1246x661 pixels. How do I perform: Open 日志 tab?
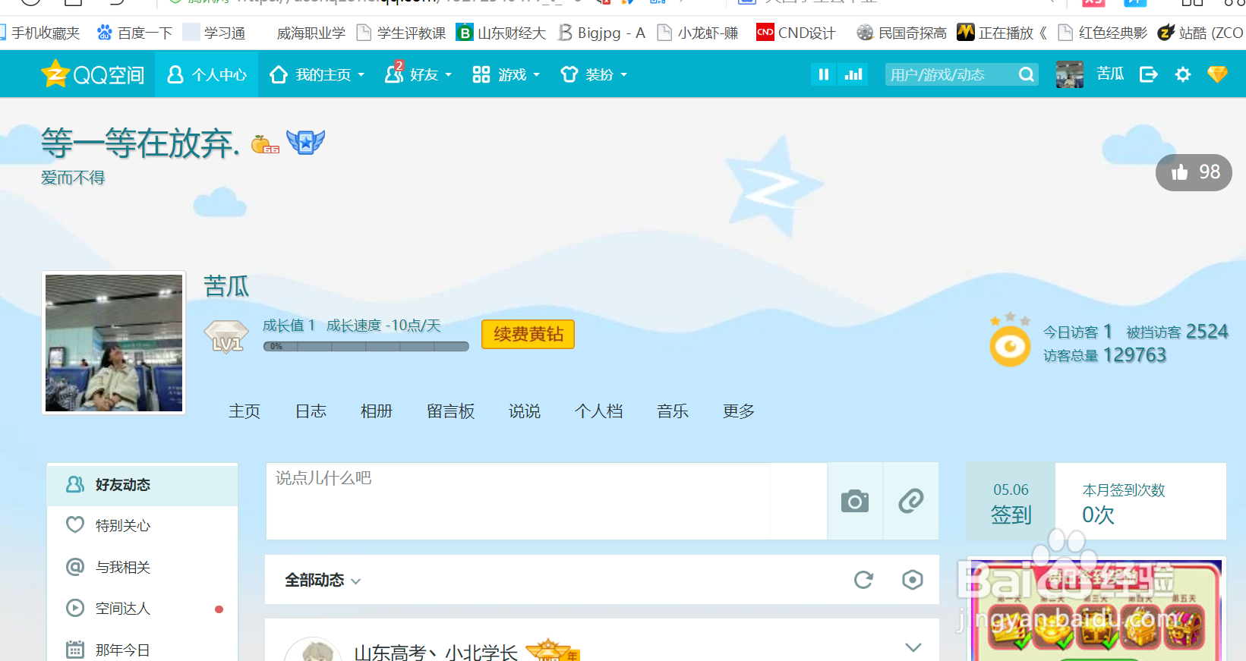click(x=311, y=411)
